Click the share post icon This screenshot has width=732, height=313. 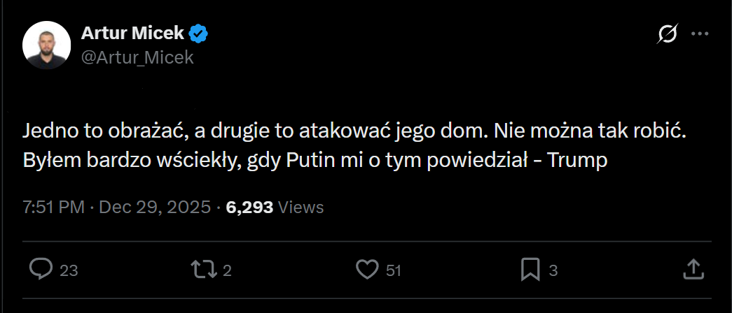(x=692, y=269)
